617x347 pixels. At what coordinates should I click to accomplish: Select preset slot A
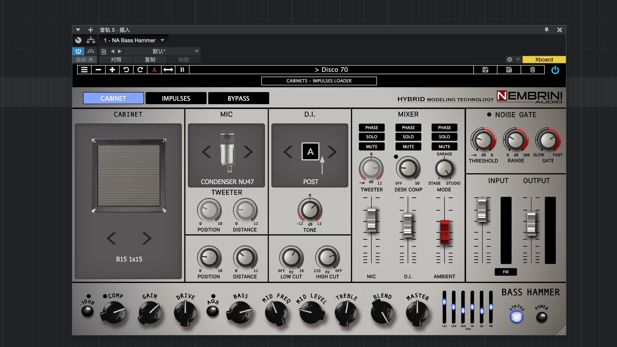pyautogui.click(x=154, y=70)
